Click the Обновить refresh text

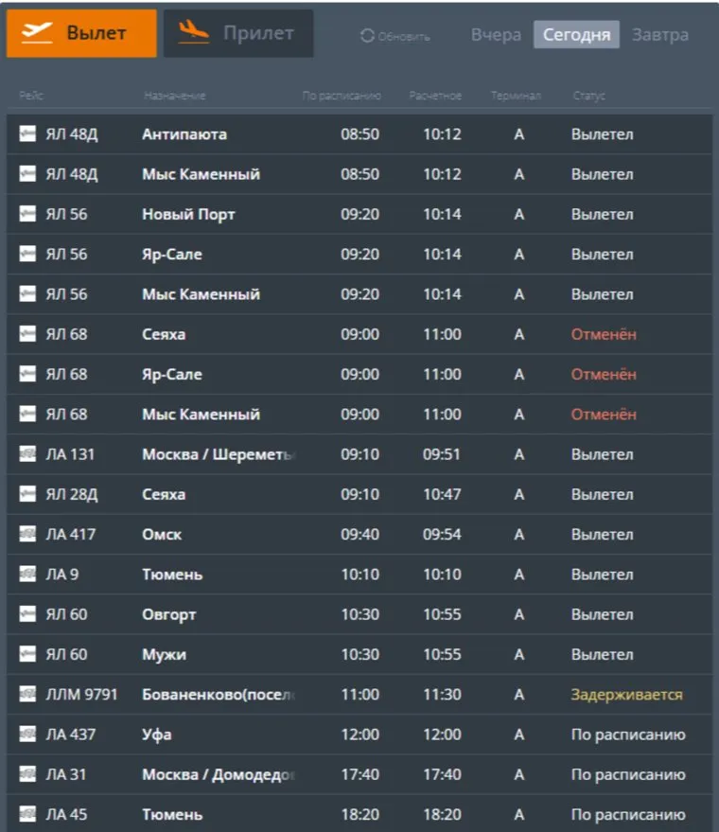404,37
